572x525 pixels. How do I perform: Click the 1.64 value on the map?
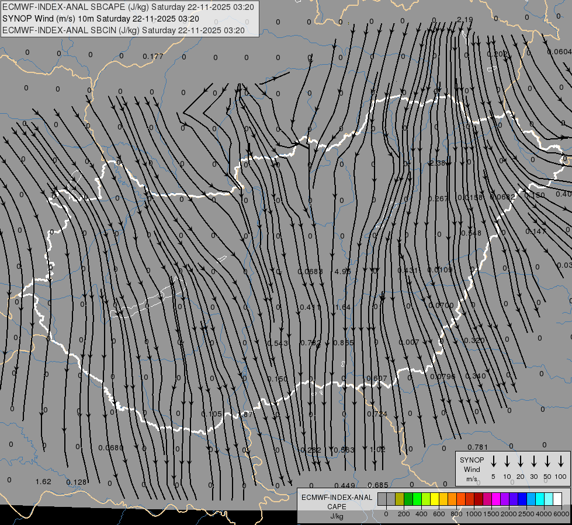point(342,307)
